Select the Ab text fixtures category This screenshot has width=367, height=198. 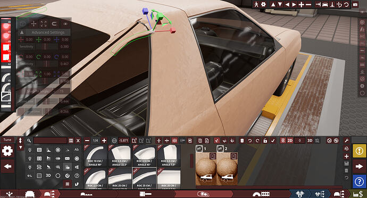tap(77, 150)
